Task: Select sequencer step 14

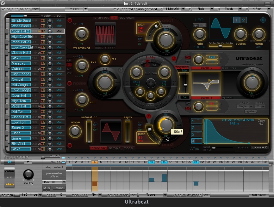Action: [x=151, y=162]
